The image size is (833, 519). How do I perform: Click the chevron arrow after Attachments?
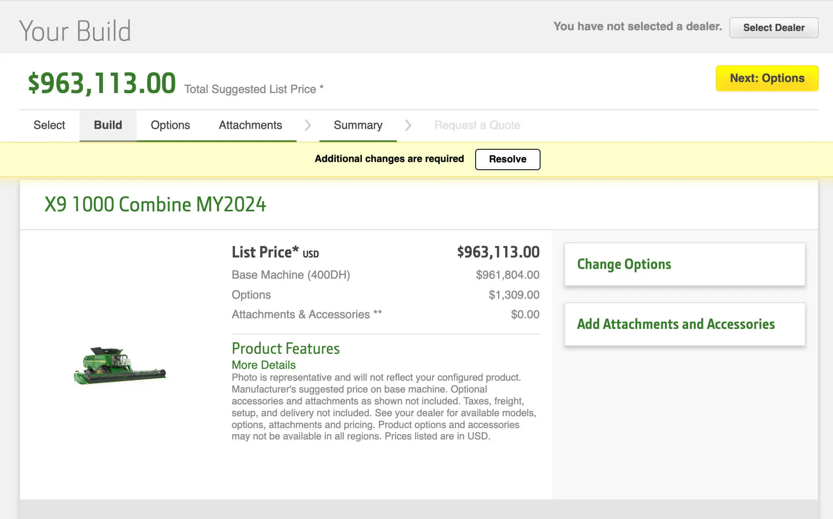click(308, 125)
